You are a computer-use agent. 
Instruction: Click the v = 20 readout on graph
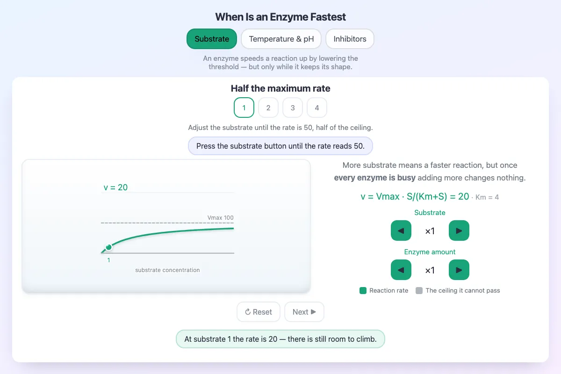(115, 187)
